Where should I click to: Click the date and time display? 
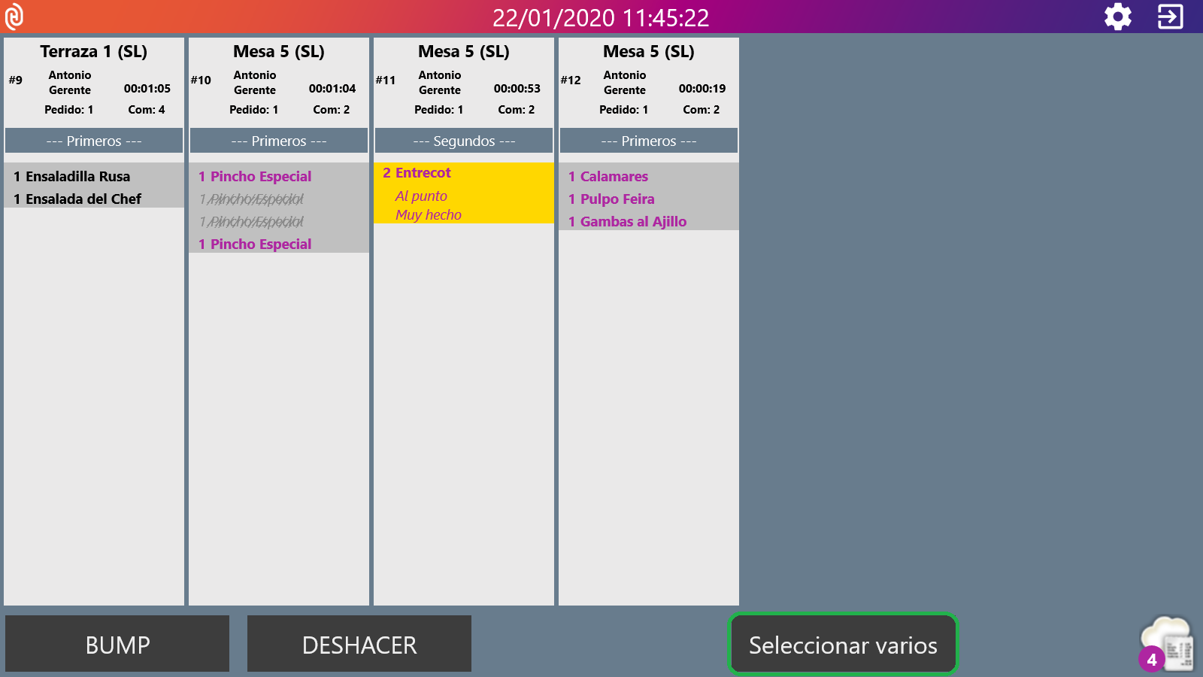[x=601, y=17]
